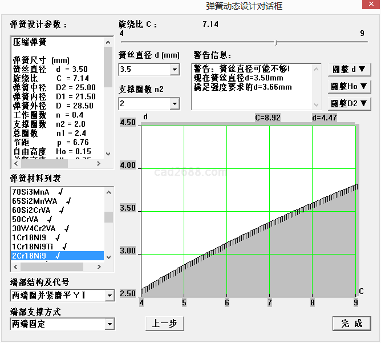Click the 旋绕比 C slider thumb

pyautogui.click(x=276, y=42)
